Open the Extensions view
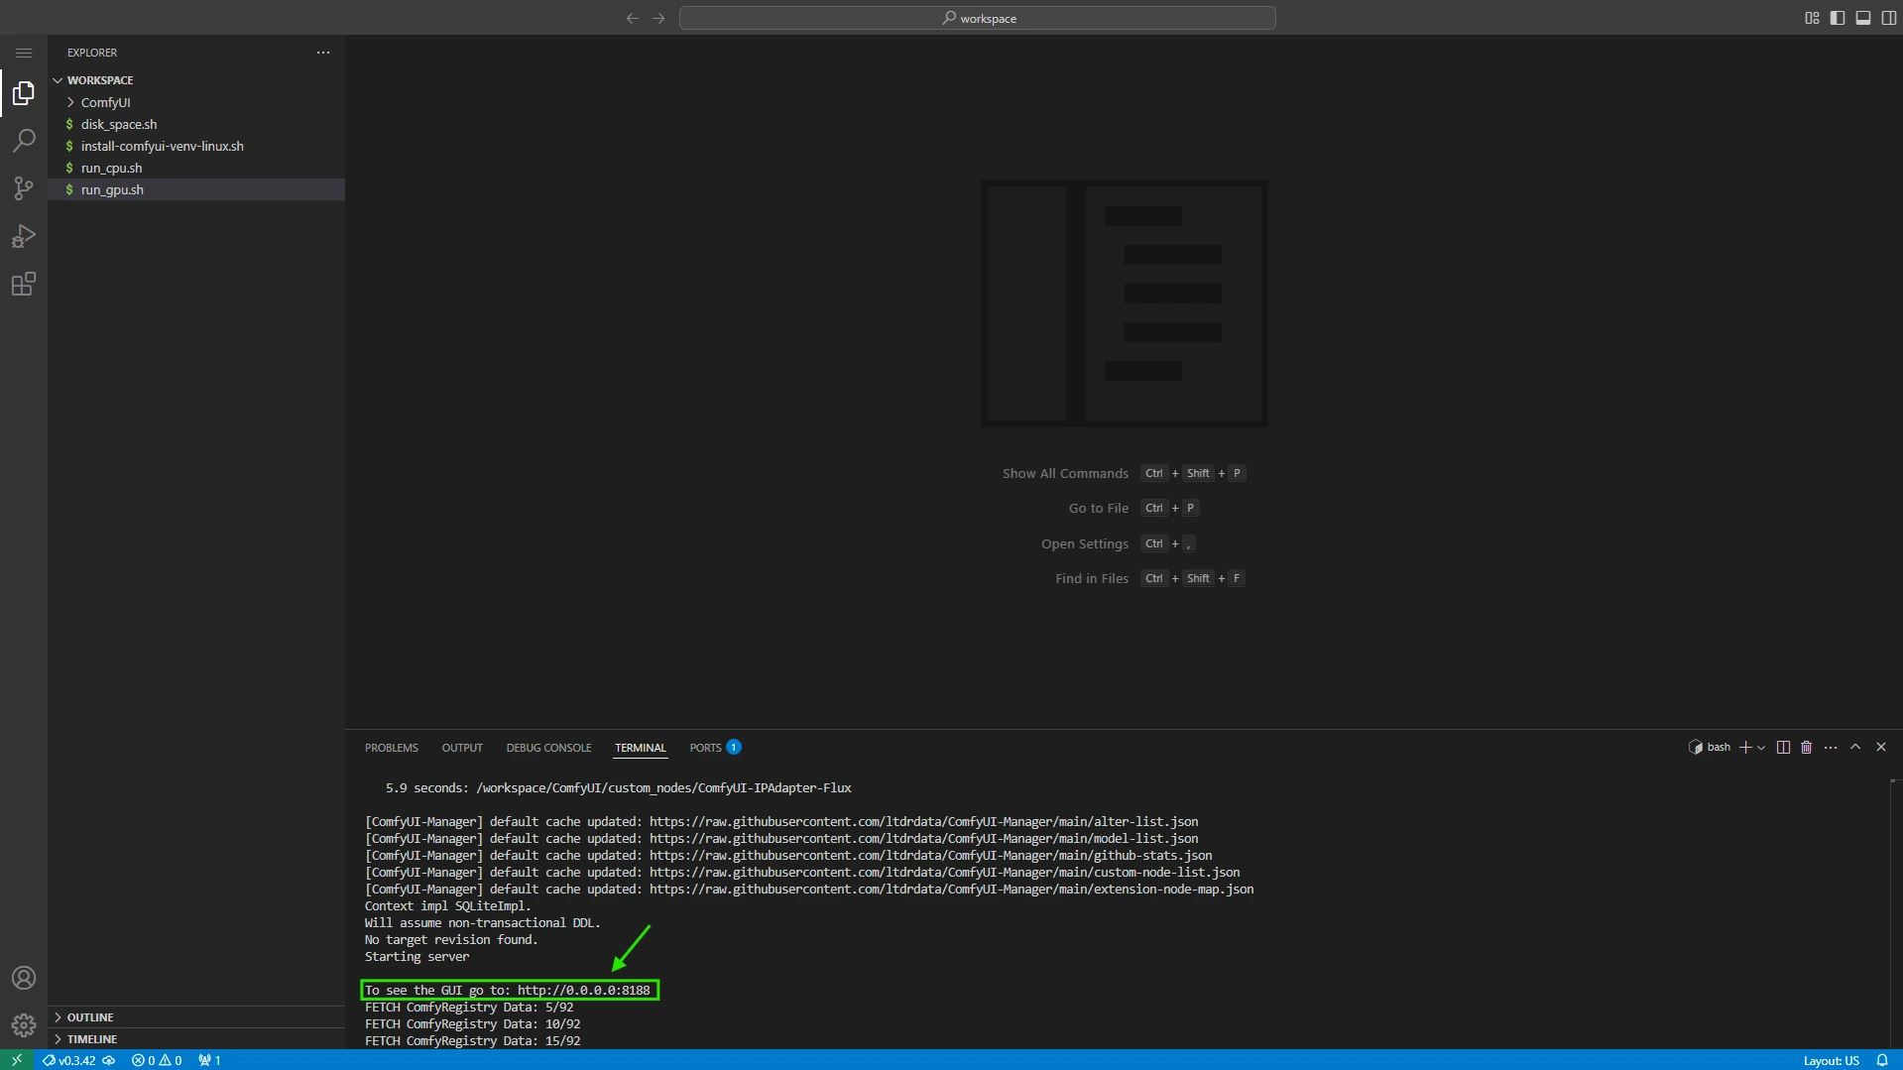Viewport: 1903px width, 1070px height. pos(24,285)
